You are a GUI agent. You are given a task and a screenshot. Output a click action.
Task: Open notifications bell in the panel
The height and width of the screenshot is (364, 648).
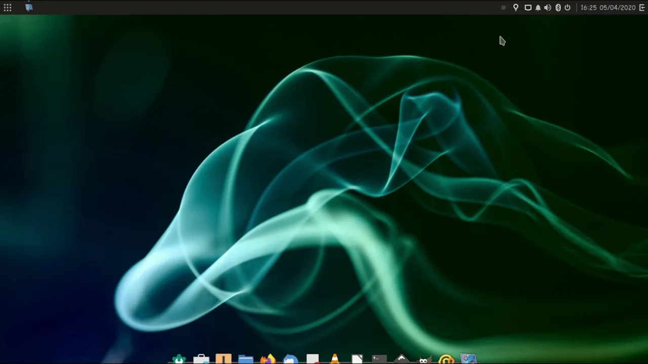click(538, 8)
